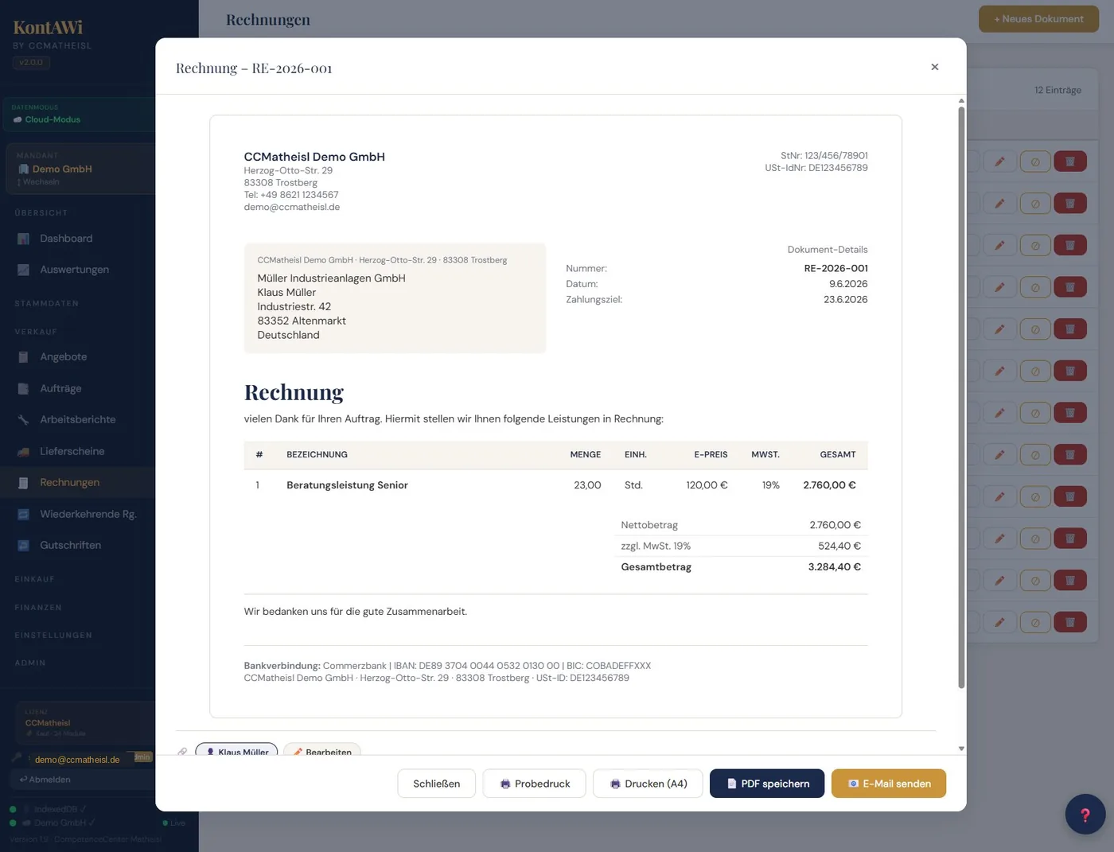Screen dimensions: 1114x852
Task: Open Arbeitsberichte in sidebar
Action: [x=78, y=420]
